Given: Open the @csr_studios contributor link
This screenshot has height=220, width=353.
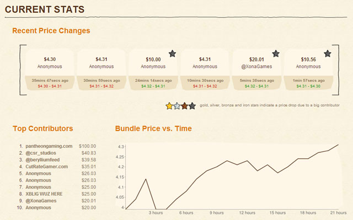Looking at the screenshot, I should coord(41,153).
